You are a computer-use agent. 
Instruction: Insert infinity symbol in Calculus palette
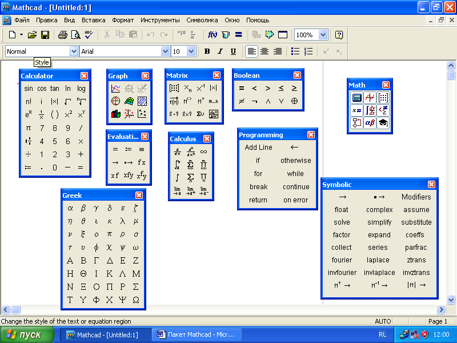click(203, 151)
